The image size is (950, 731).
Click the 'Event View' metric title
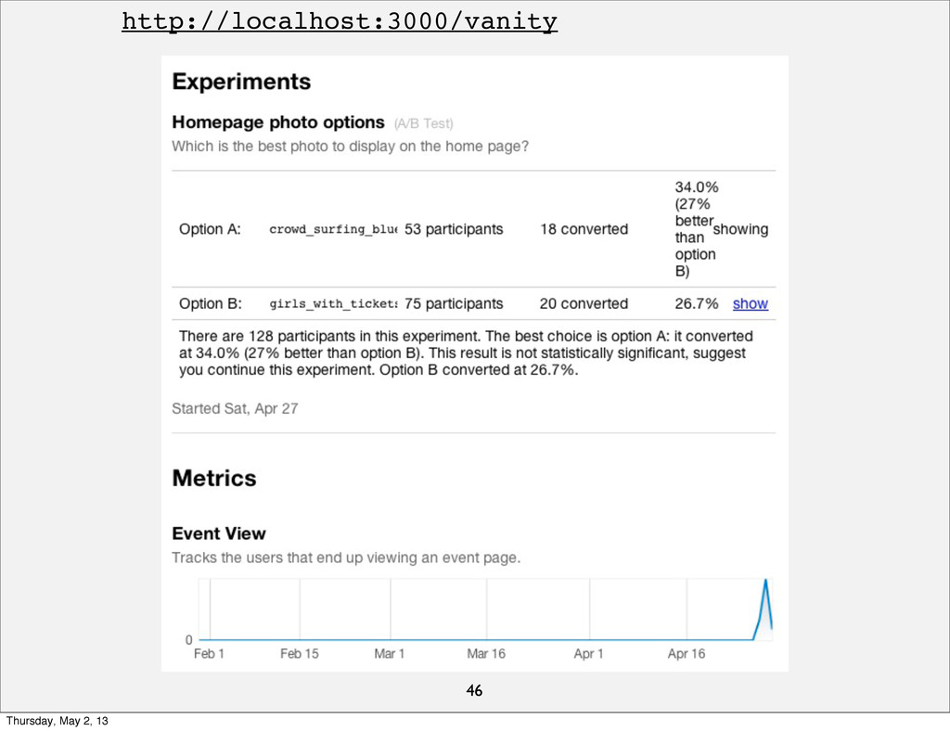219,533
